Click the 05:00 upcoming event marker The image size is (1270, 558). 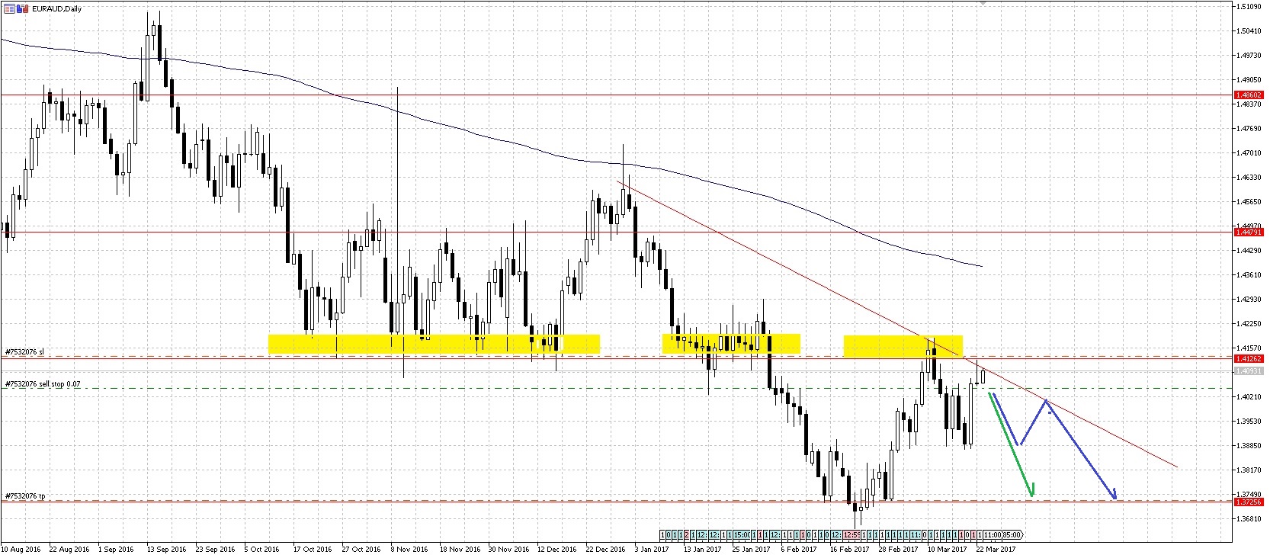1011,534
